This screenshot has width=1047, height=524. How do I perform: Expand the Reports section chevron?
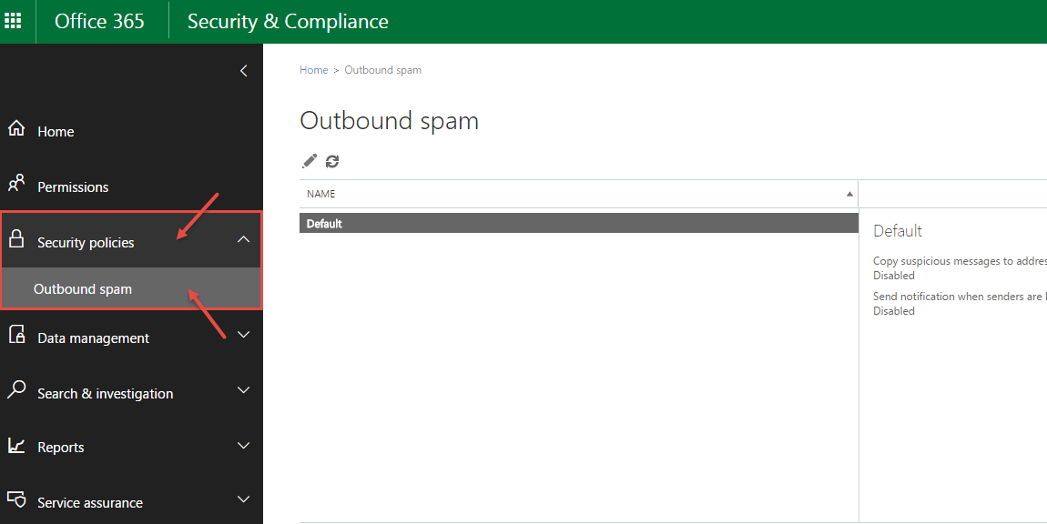tap(243, 446)
